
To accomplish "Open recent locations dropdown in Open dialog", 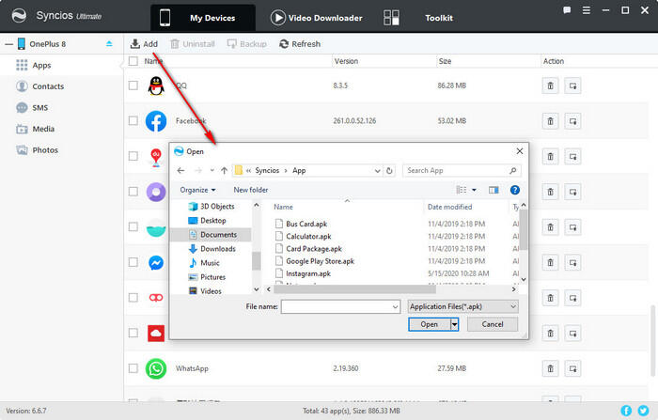I will point(211,170).
